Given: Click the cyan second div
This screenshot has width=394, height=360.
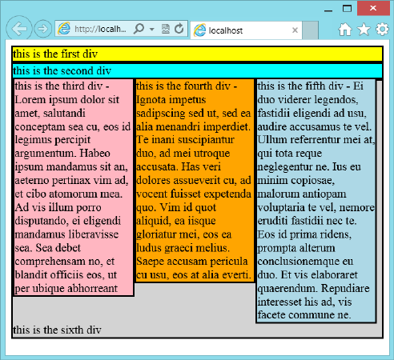Looking at the screenshot, I should tap(197, 70).
